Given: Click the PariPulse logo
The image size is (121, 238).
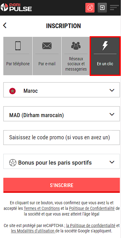Looking at the screenshot, I should click(x=16, y=7).
